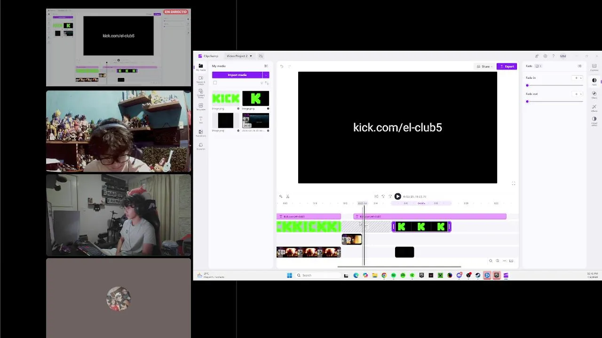Adjust the Fade in slider handle
602x338 pixels.
point(527,85)
